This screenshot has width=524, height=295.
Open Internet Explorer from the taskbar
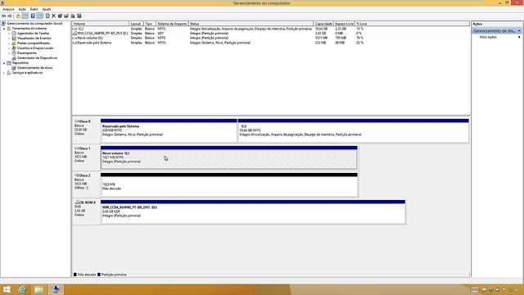22,289
